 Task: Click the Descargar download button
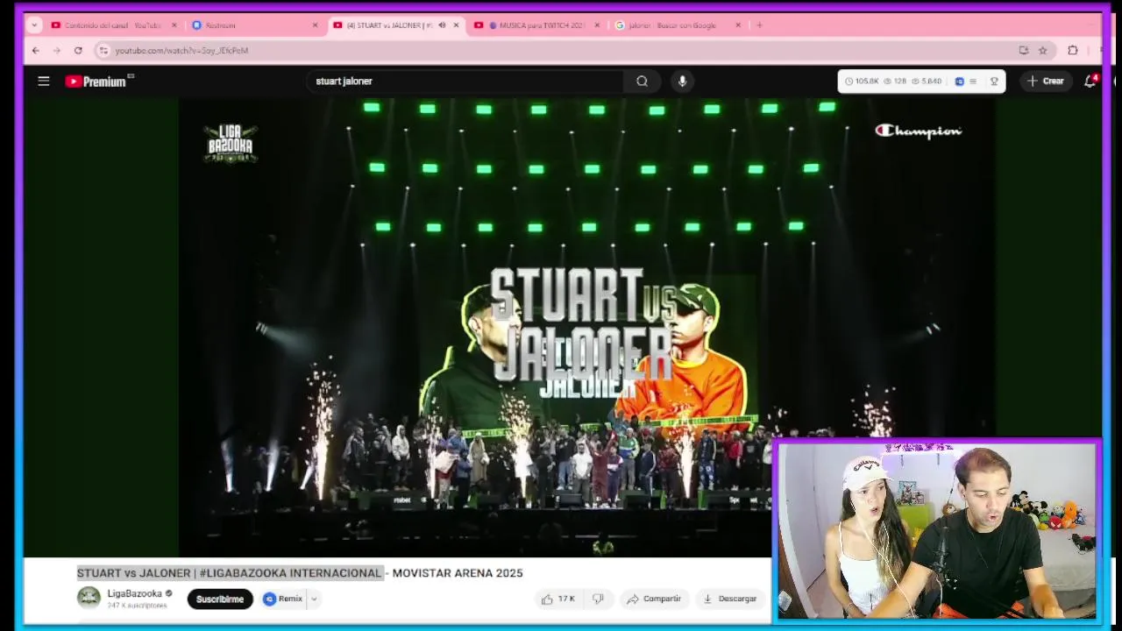tap(729, 599)
